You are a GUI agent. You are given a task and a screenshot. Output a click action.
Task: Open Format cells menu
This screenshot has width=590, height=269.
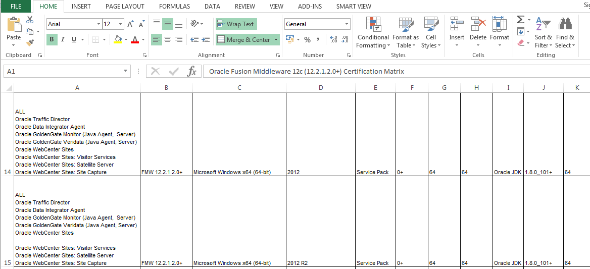point(499,33)
